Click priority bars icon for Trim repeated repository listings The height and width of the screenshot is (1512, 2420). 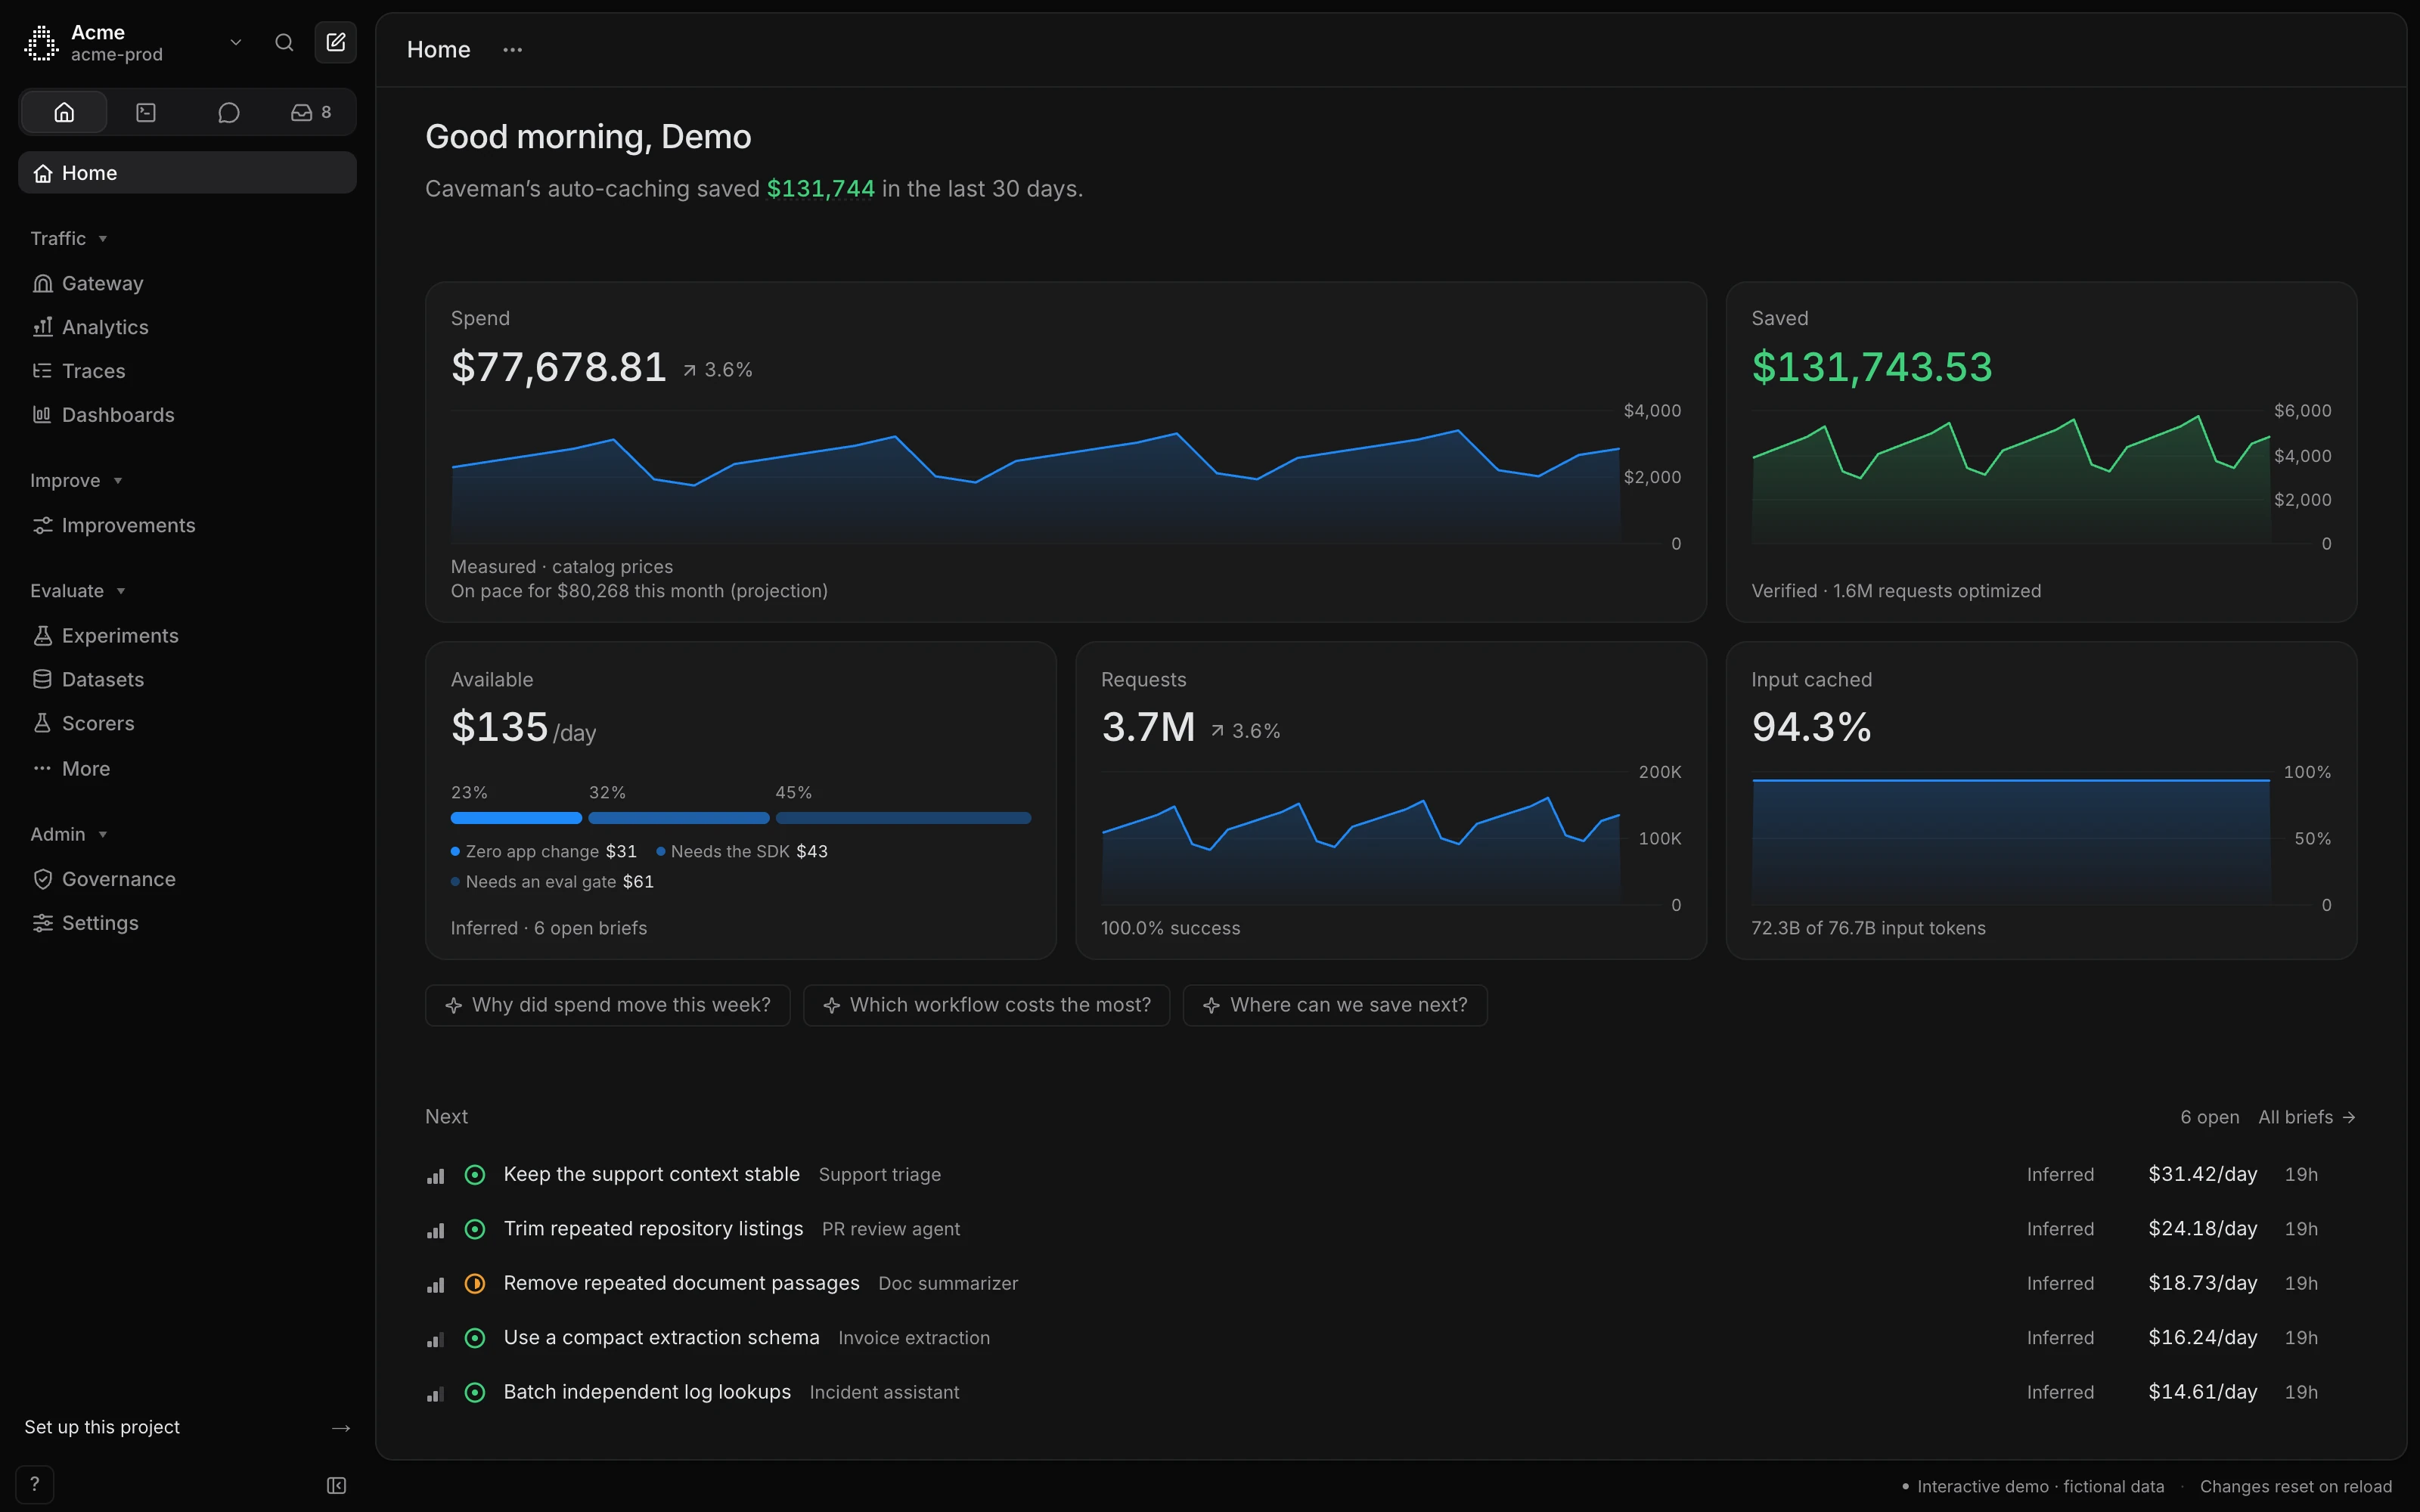435,1230
